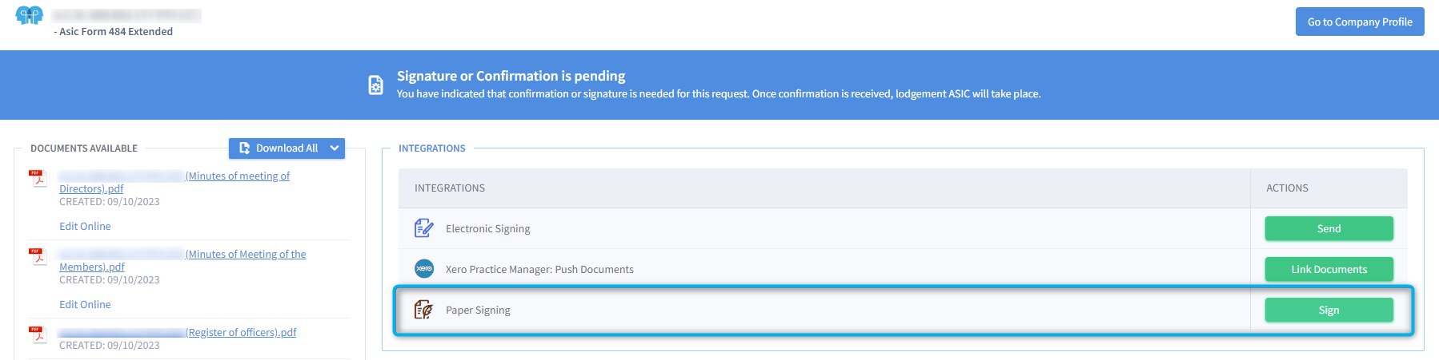Screen dimensions: 1439x360
Task: Click the Paper Signing icon
Action: click(x=423, y=310)
